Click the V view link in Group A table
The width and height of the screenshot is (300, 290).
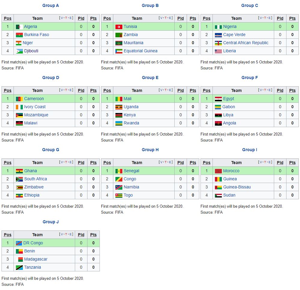click(x=62, y=18)
